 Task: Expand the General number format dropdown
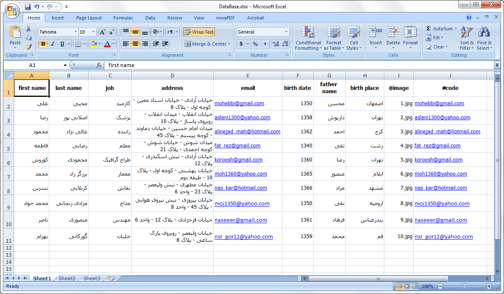pos(286,32)
